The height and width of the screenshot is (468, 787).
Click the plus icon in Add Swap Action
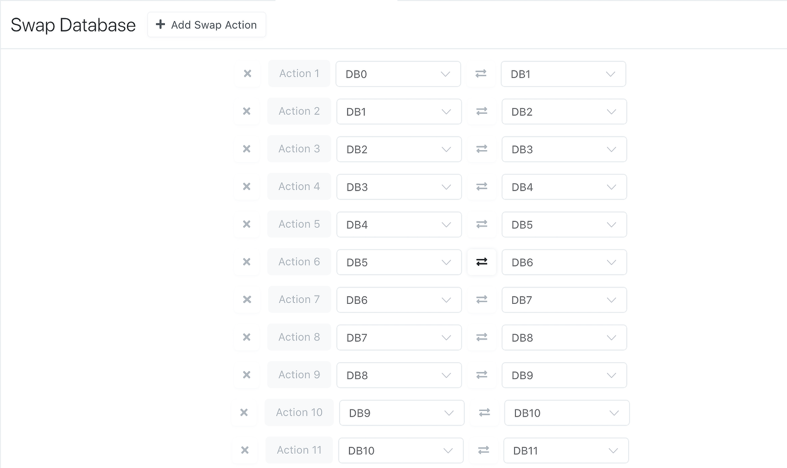(x=160, y=24)
